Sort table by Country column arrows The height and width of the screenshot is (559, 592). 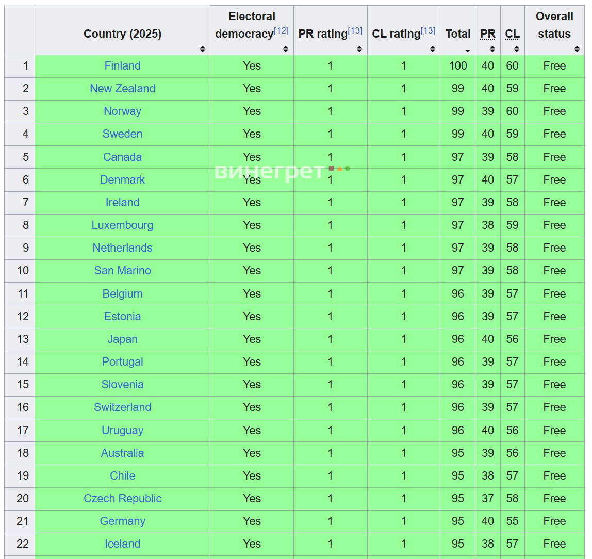[202, 49]
